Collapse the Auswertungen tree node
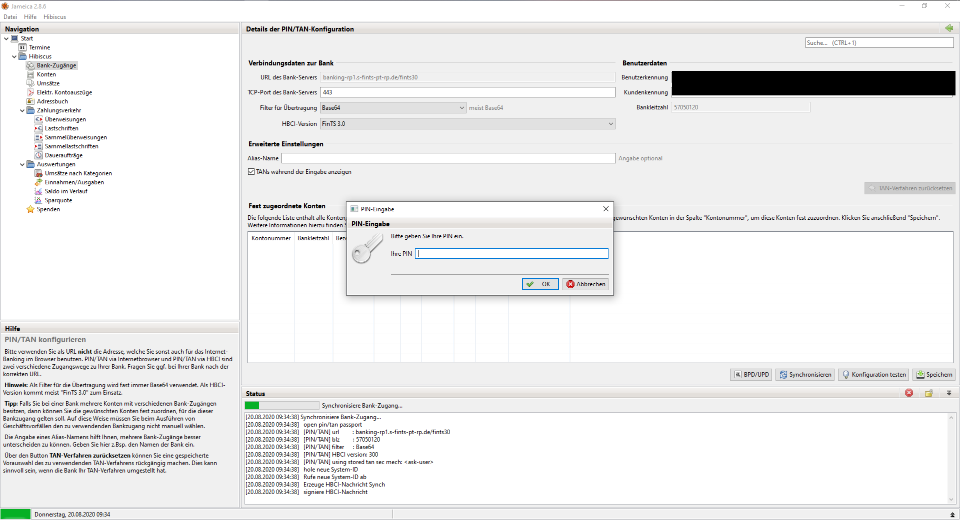The height and width of the screenshot is (520, 960). coord(22,164)
